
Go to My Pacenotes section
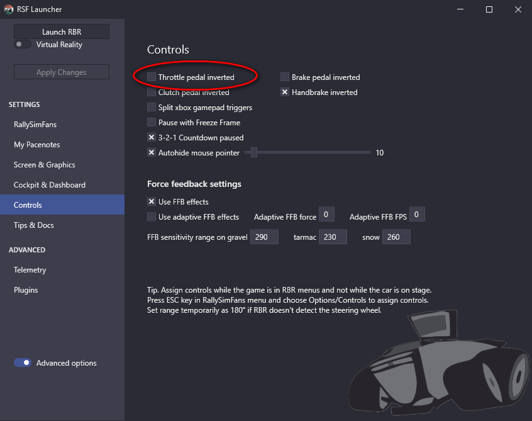click(62, 144)
